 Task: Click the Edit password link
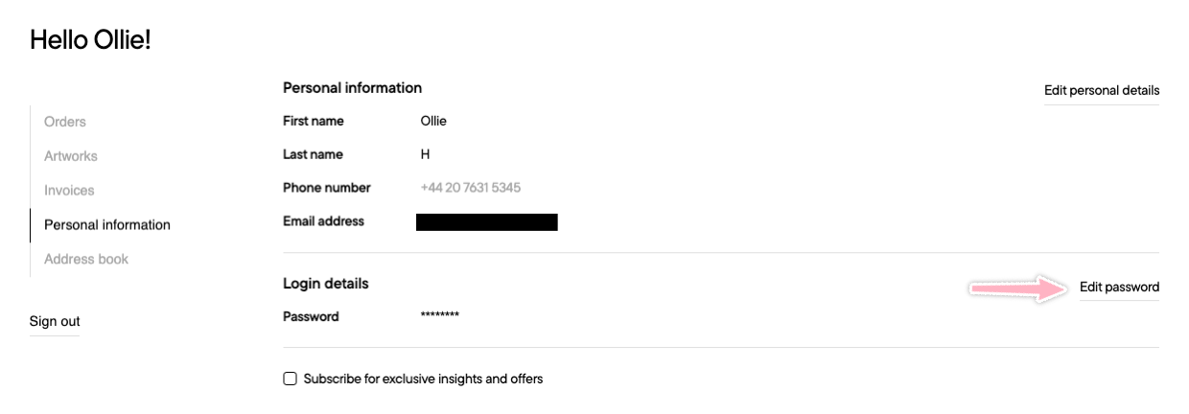[x=1119, y=287]
